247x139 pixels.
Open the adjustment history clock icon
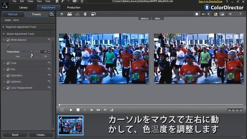click(x=51, y=14)
